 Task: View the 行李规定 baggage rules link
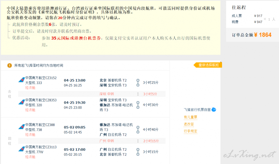pyautogui.click(x=190, y=131)
